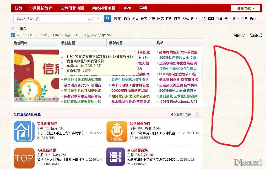Open the forum statistics chart icon

[x=13, y=35]
